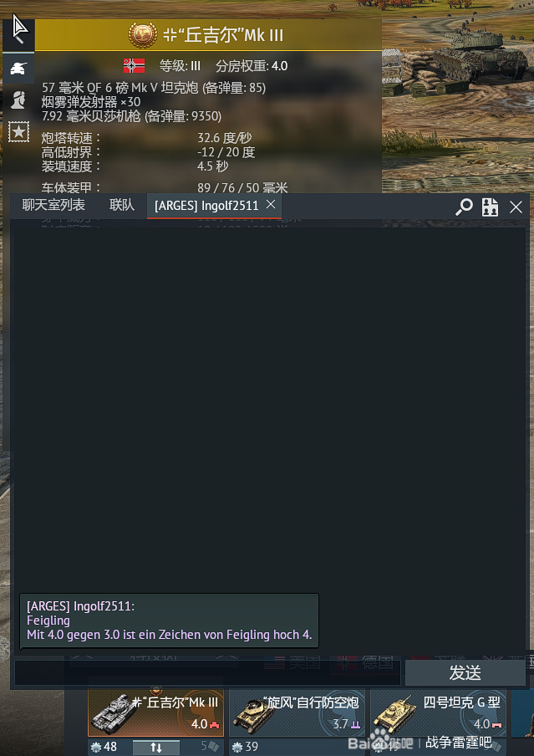Click the Ingolf2511 message bubble

[x=169, y=621]
